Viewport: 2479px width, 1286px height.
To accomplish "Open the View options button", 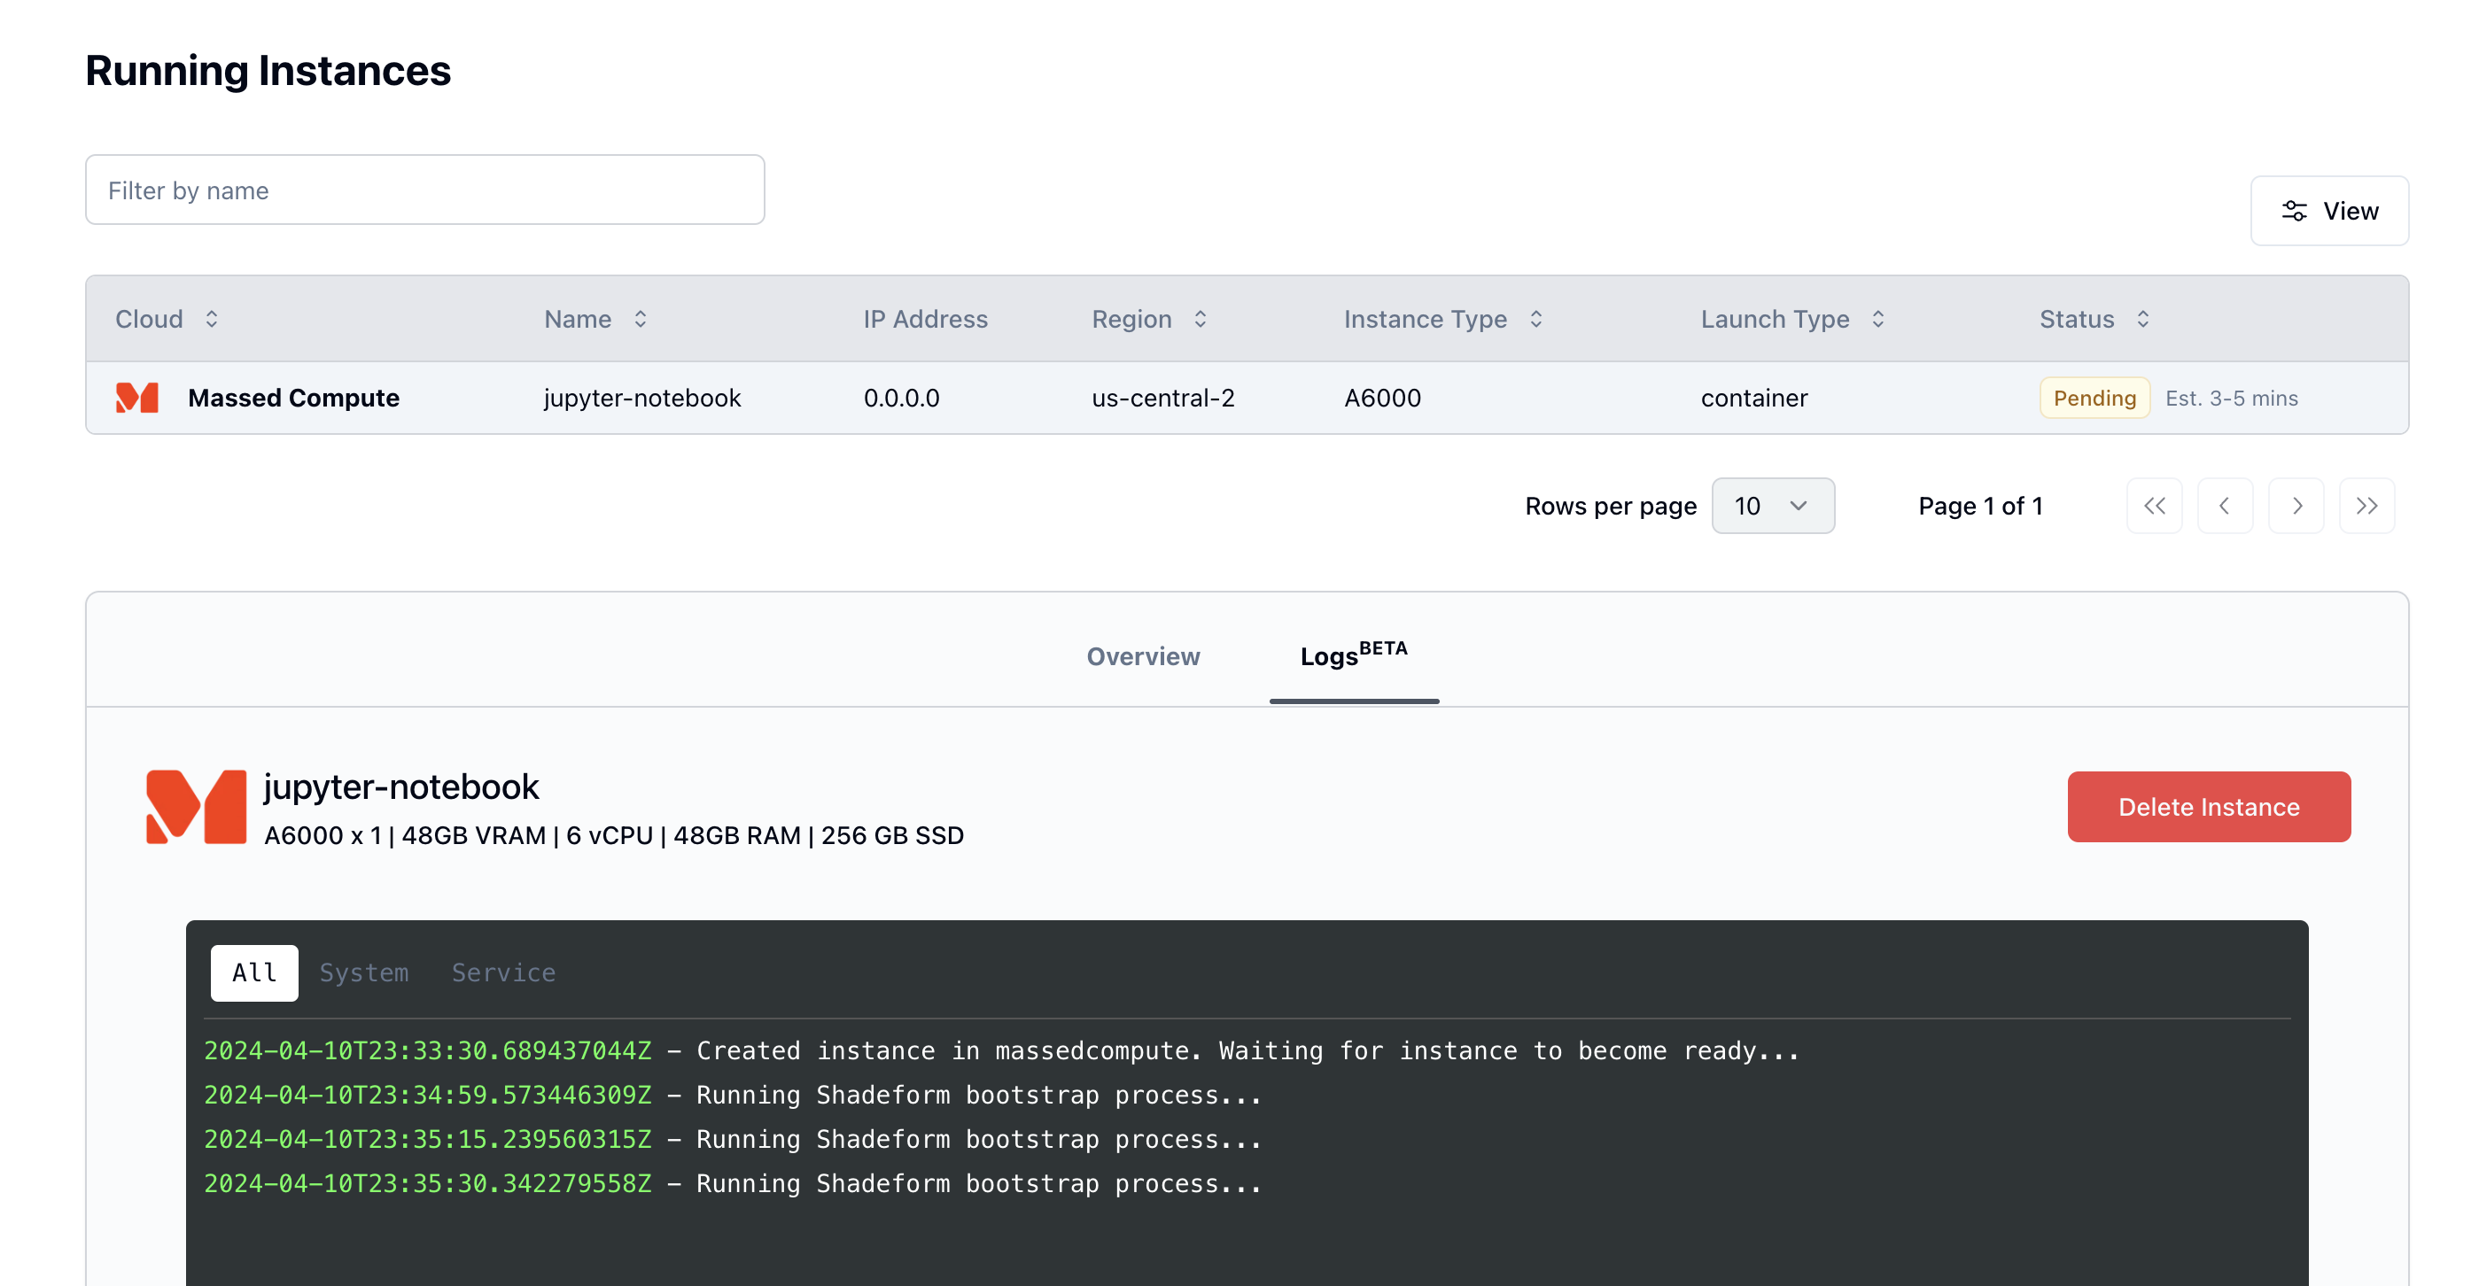I will coord(2329,211).
